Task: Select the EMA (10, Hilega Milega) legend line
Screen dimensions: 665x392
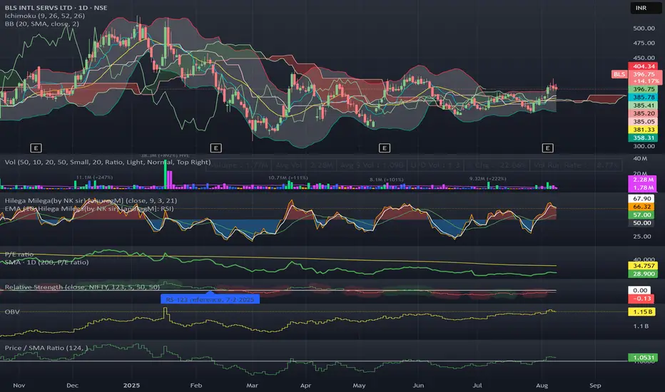Action: coord(89,209)
